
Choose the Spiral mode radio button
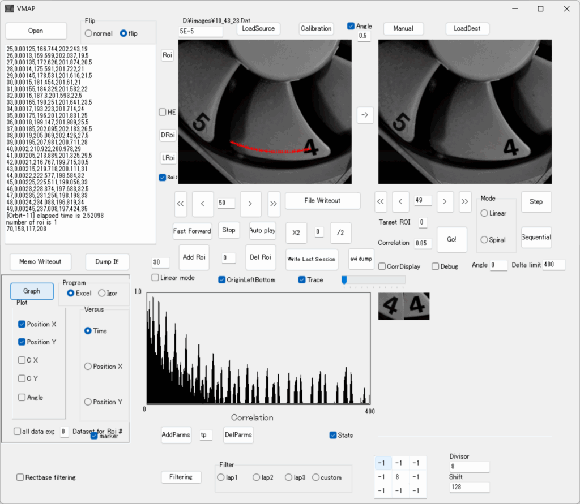point(485,240)
